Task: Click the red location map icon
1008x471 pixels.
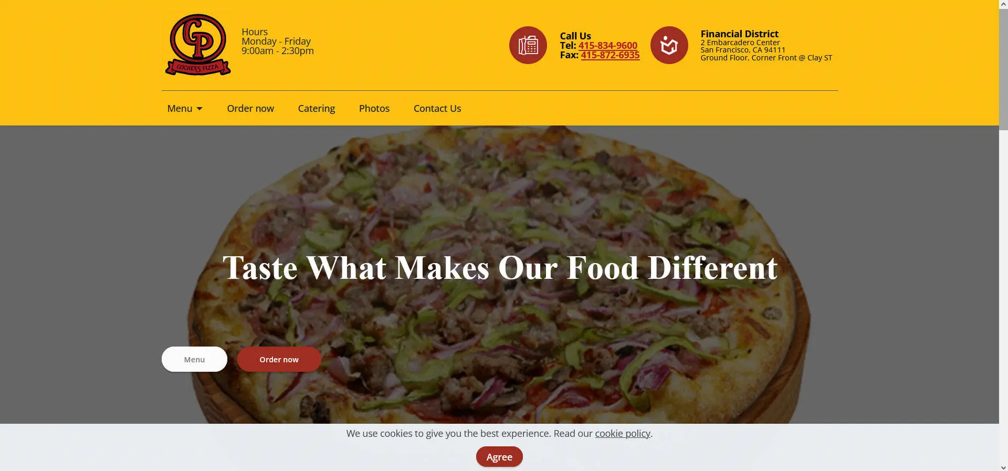Action: [x=669, y=45]
